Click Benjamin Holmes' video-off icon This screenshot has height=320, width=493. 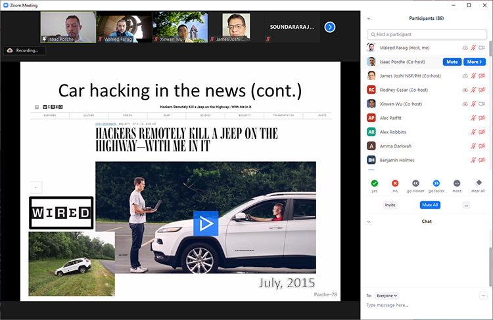pos(482,160)
